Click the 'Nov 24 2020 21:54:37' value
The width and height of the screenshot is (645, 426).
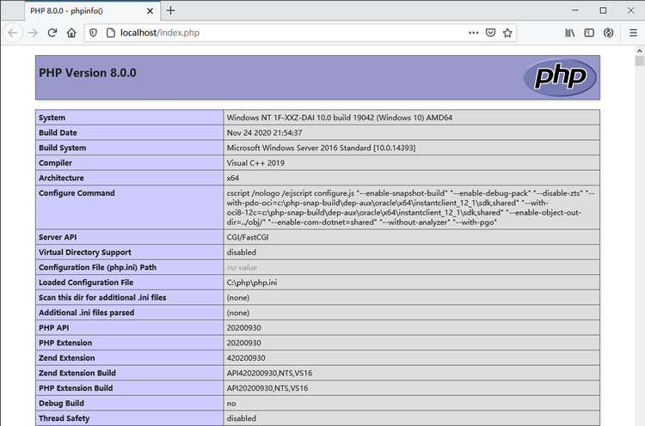265,132
